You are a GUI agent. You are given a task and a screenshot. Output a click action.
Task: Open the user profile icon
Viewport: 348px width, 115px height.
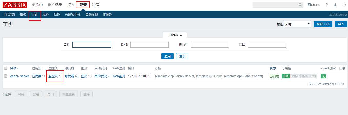335,5
